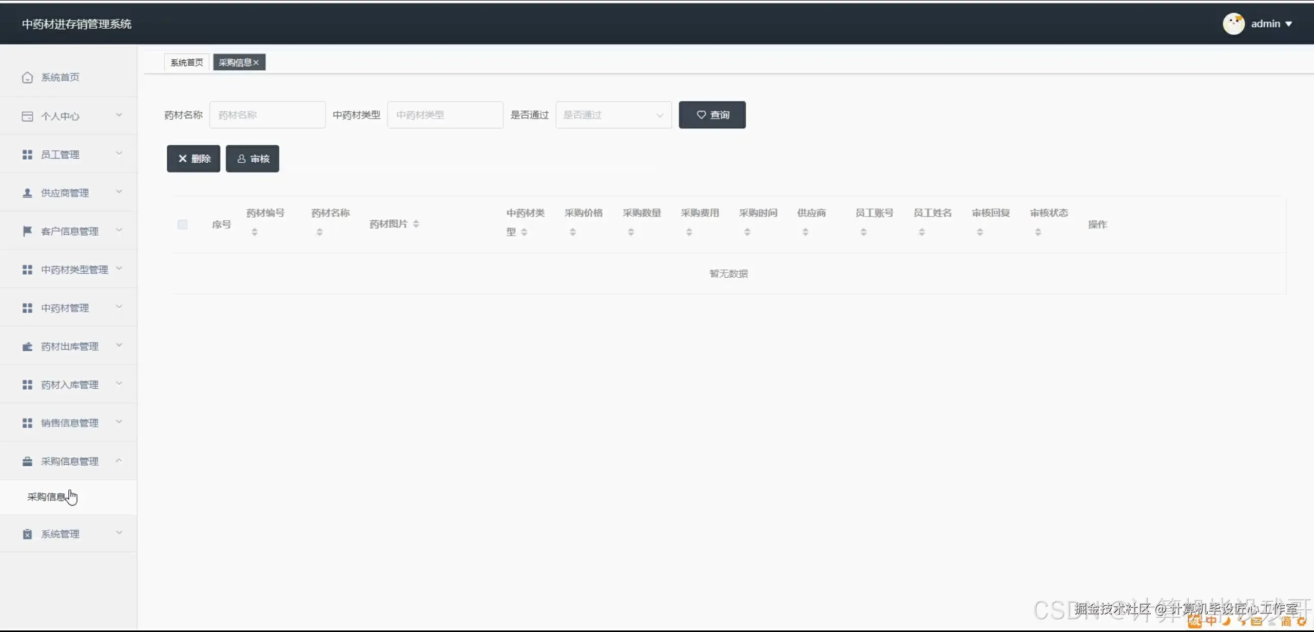Sort table by 药材编号 column arrows

click(255, 232)
